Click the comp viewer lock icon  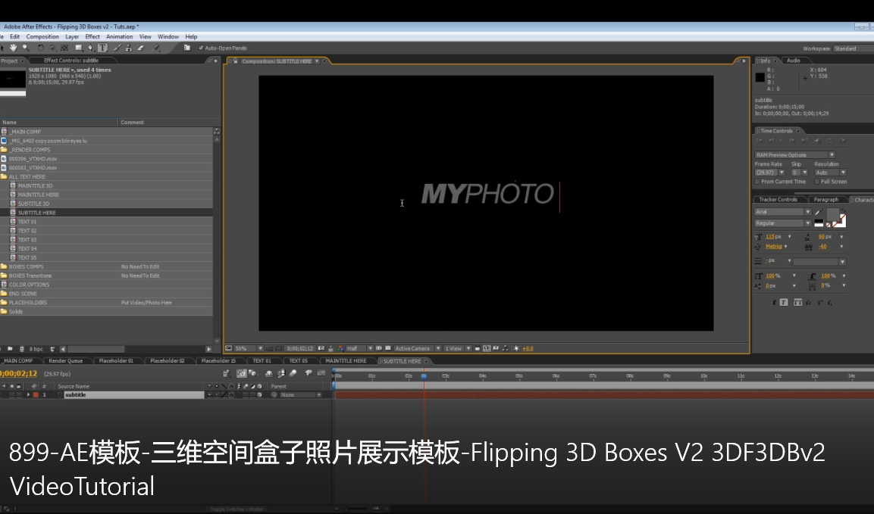[236, 61]
